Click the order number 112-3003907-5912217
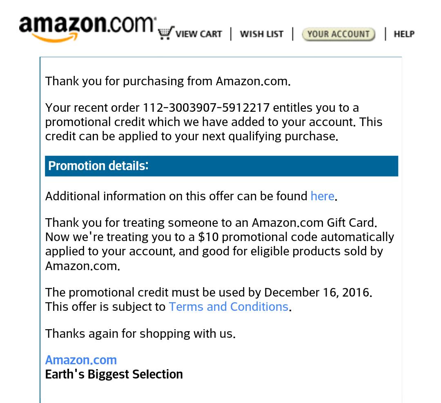Image resolution: width=441 pixels, height=403 pixels. 206,108
